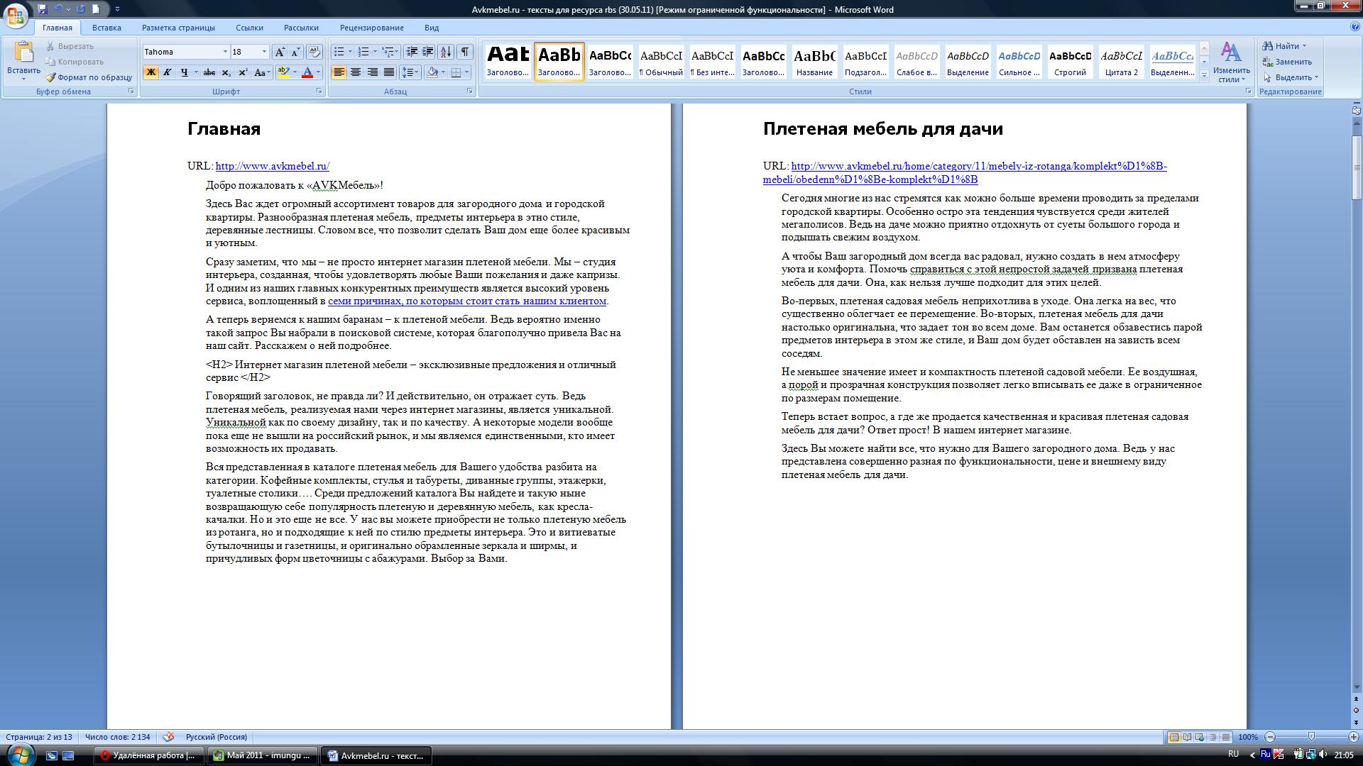Click the red font color swatch

[307, 72]
